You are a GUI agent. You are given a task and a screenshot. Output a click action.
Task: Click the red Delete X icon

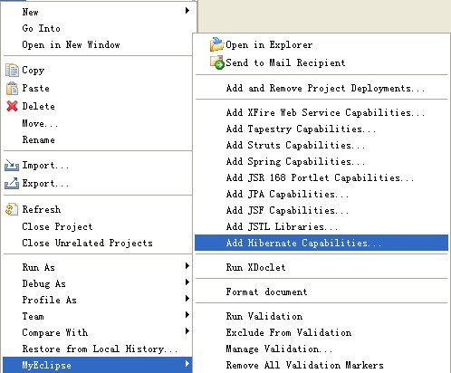(x=12, y=106)
